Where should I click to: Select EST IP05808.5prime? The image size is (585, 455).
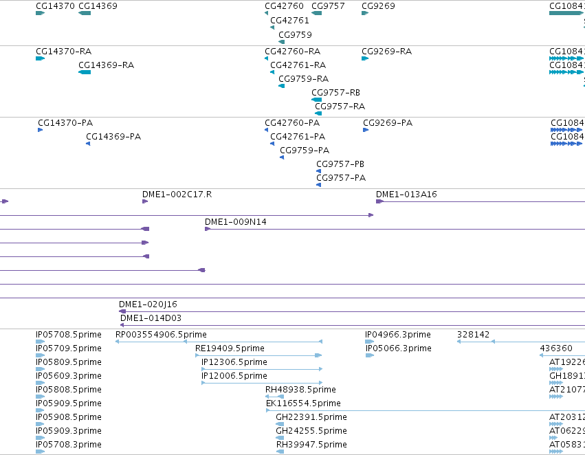click(x=41, y=397)
